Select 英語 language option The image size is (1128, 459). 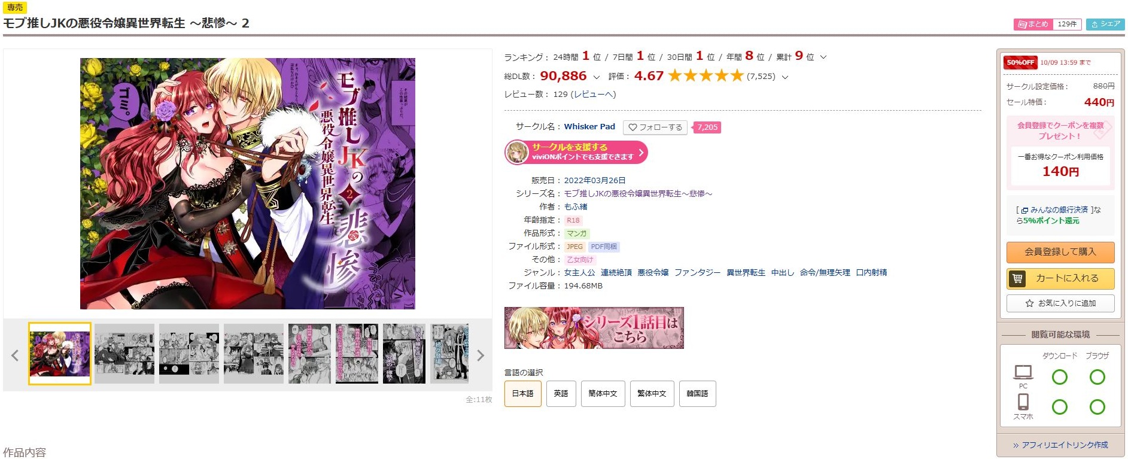[x=561, y=394]
